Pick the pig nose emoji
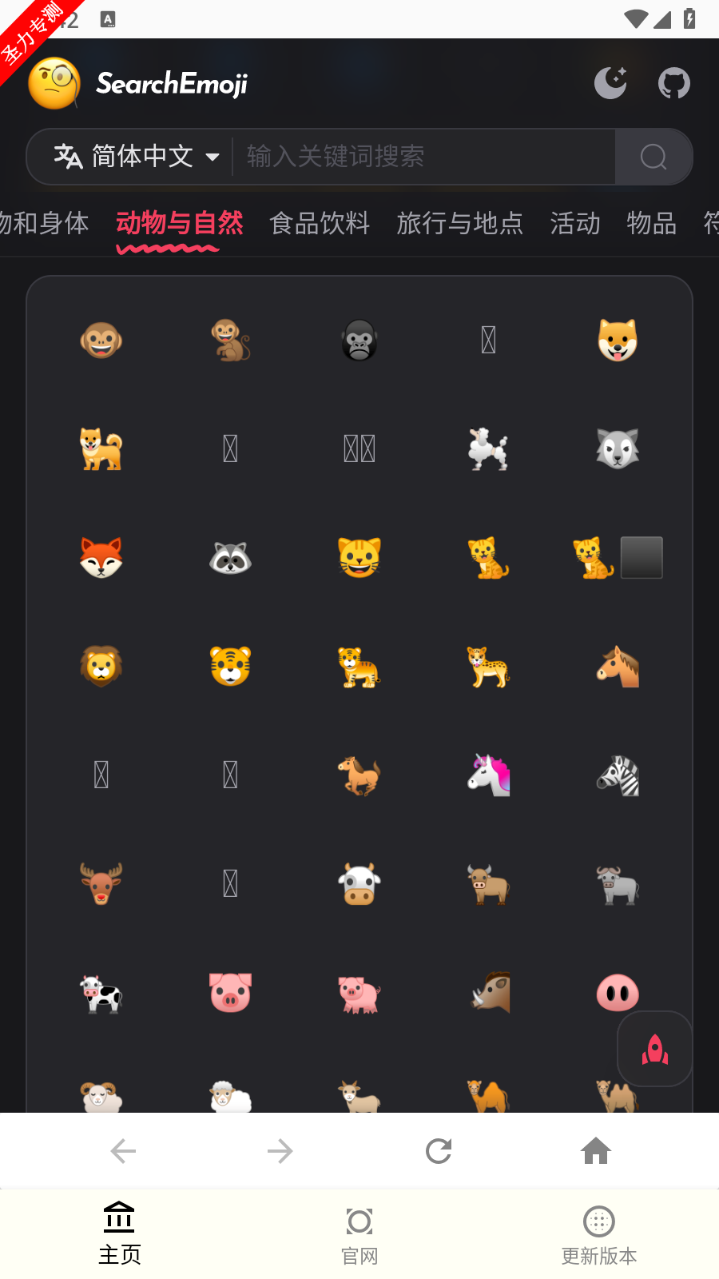 click(618, 993)
